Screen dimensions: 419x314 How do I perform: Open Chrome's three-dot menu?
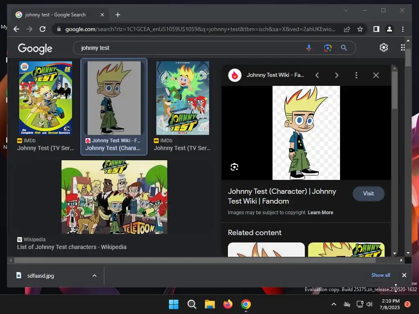tap(403, 29)
